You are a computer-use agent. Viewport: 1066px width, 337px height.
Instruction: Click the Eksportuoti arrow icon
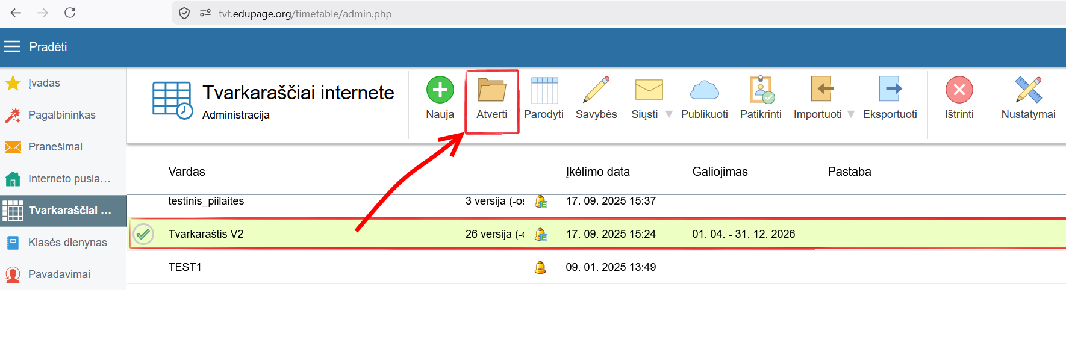[890, 90]
